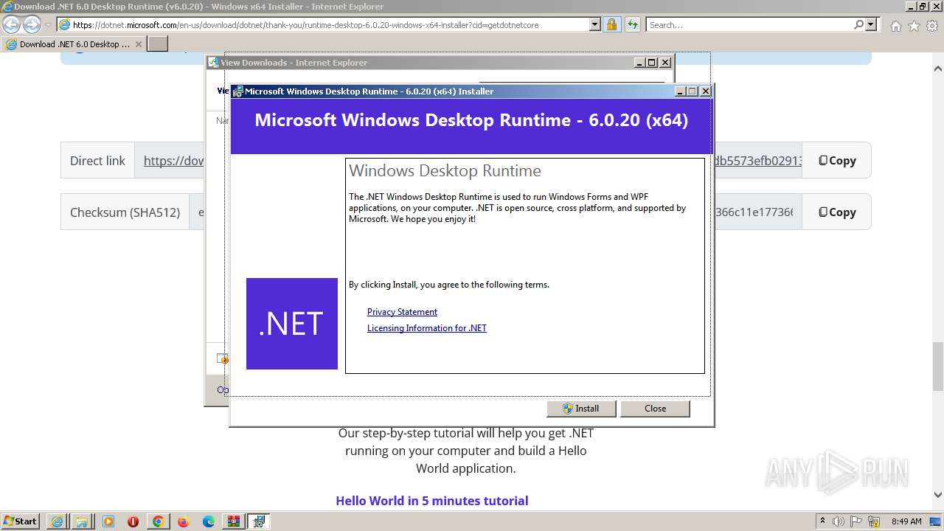Refresh the page with the green arrows icon

(632, 24)
